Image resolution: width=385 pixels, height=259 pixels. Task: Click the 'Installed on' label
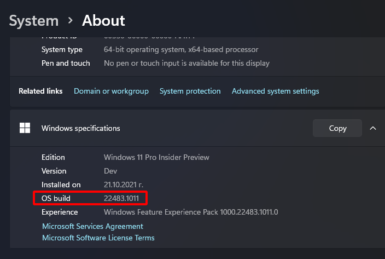[61, 185]
